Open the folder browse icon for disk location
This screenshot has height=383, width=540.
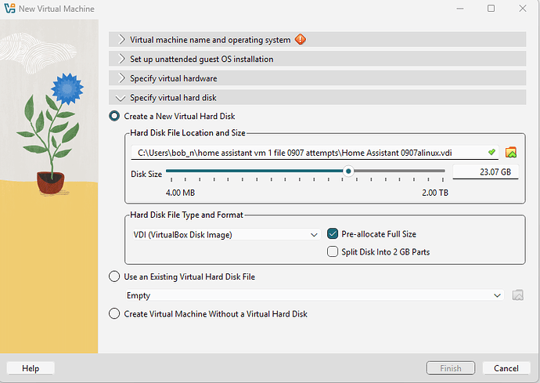point(511,153)
